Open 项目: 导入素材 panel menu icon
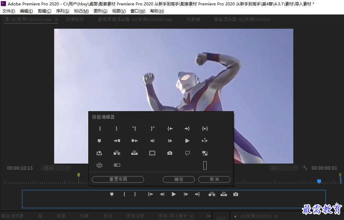Viewport: 344px width, 220px height. tap(192, 216)
